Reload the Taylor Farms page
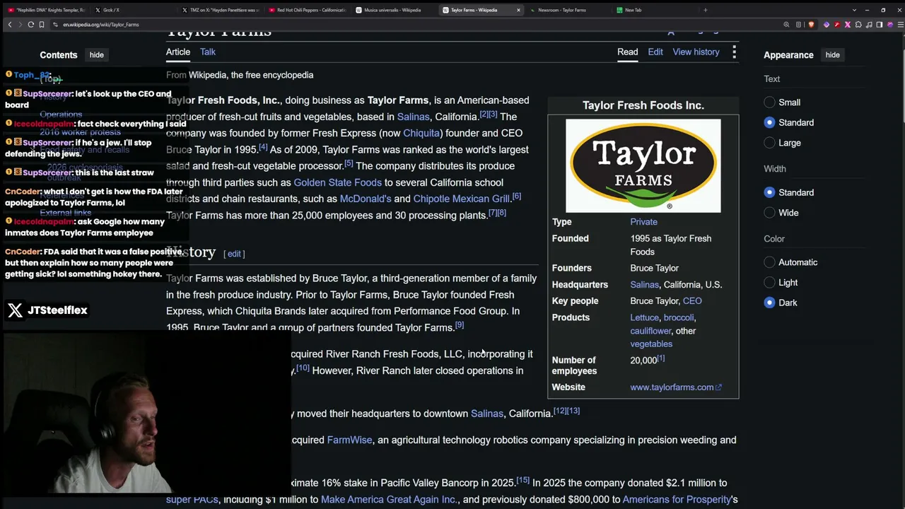This screenshot has width=905, height=509. 31,25
